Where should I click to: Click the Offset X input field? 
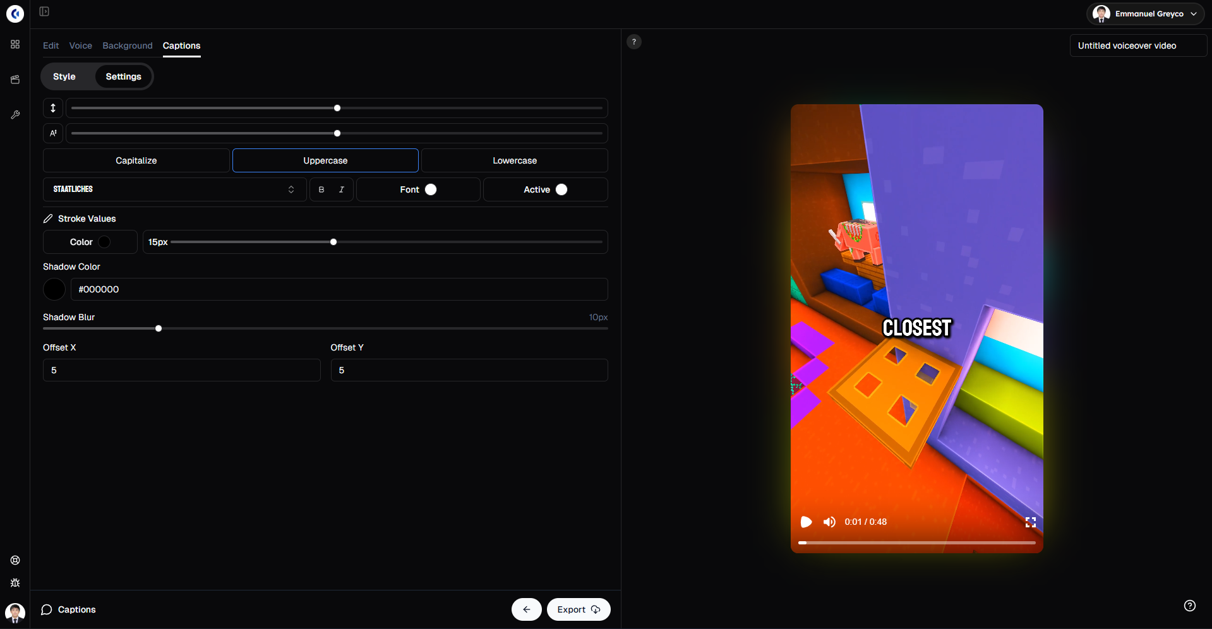182,370
